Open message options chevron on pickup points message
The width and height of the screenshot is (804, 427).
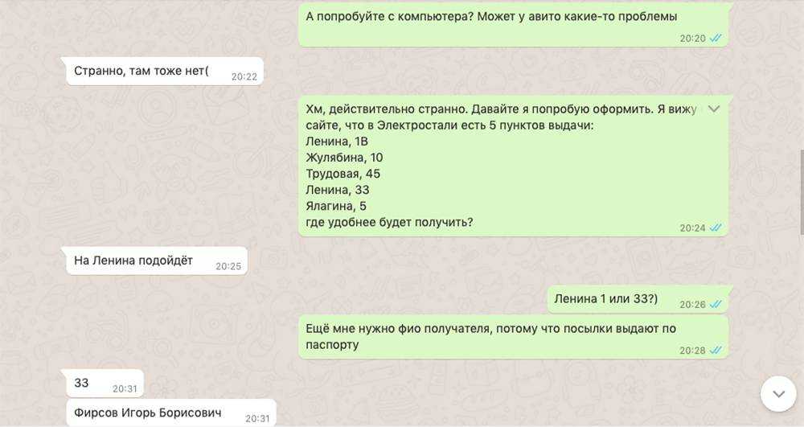pyautogui.click(x=714, y=109)
